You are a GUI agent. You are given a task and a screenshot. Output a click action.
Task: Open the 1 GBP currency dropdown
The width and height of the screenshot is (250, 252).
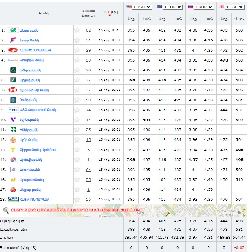click(234, 7)
